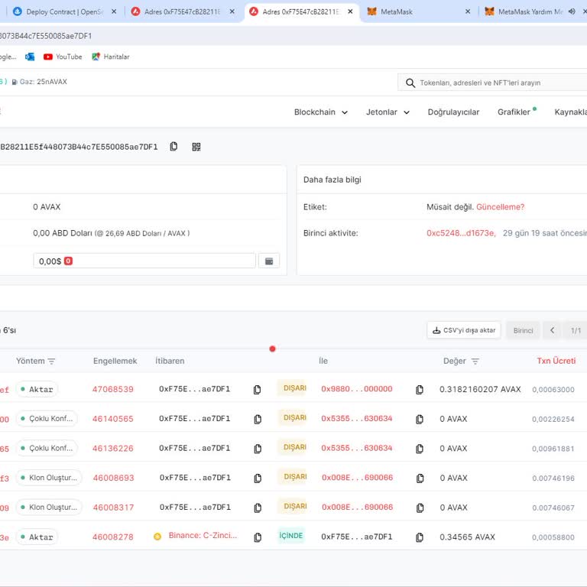
Task: Copy sender address in block 46008317 row
Action: tap(258, 508)
